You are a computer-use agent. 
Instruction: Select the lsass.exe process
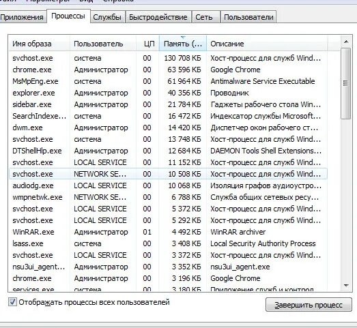point(168,244)
